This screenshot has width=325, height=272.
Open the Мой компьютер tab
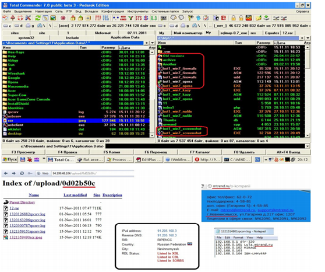[188, 33]
